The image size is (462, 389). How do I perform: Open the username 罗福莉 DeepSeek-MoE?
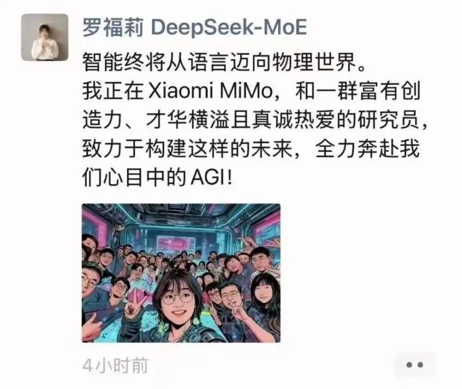195,27
